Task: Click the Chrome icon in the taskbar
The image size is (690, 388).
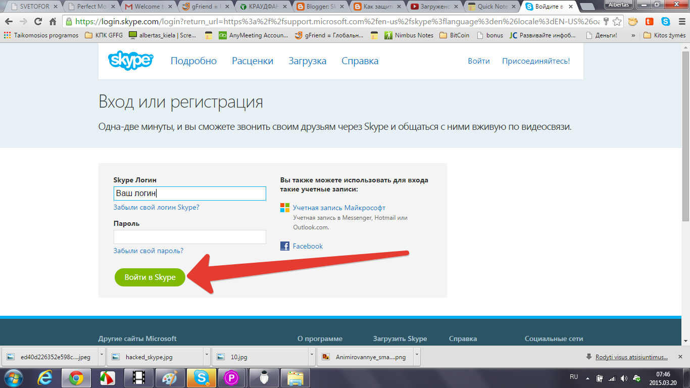Action: [76, 377]
